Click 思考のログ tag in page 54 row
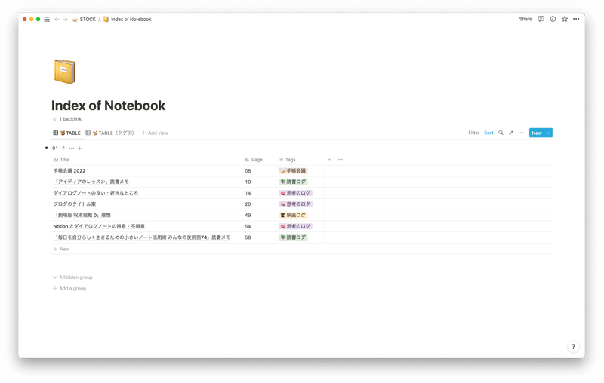The image size is (604, 383). pos(295,226)
